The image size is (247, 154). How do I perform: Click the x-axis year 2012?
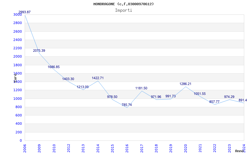(69, 148)
